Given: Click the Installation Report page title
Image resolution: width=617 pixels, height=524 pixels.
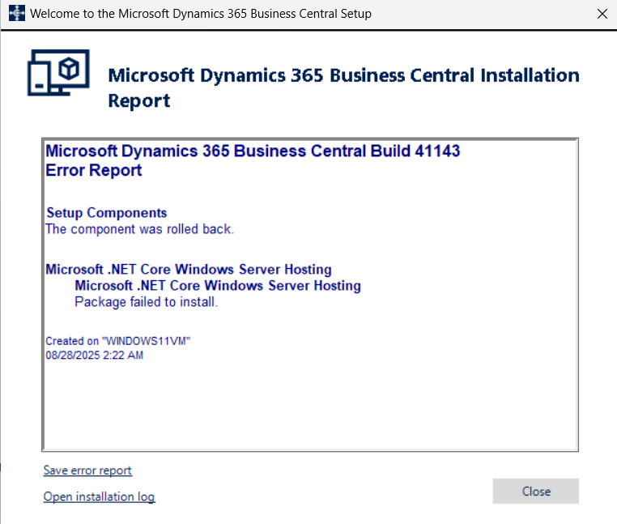Looking at the screenshot, I should (343, 87).
